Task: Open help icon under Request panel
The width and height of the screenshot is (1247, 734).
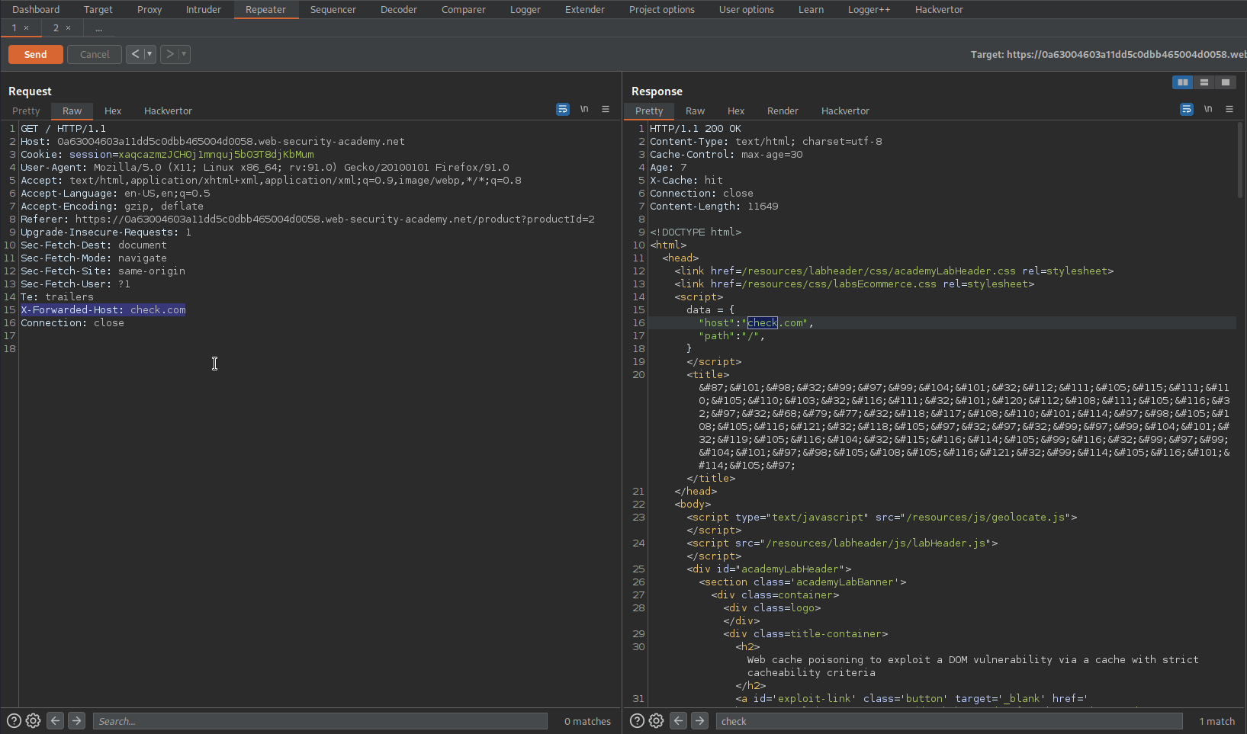Action: point(14,720)
